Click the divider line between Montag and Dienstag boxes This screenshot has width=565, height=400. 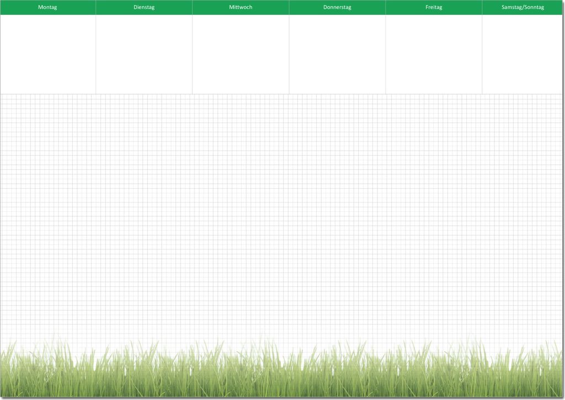[96, 54]
